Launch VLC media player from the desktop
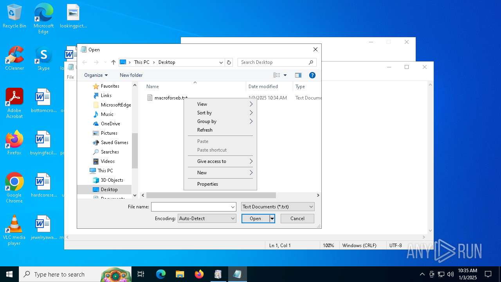501x282 pixels. click(14, 230)
